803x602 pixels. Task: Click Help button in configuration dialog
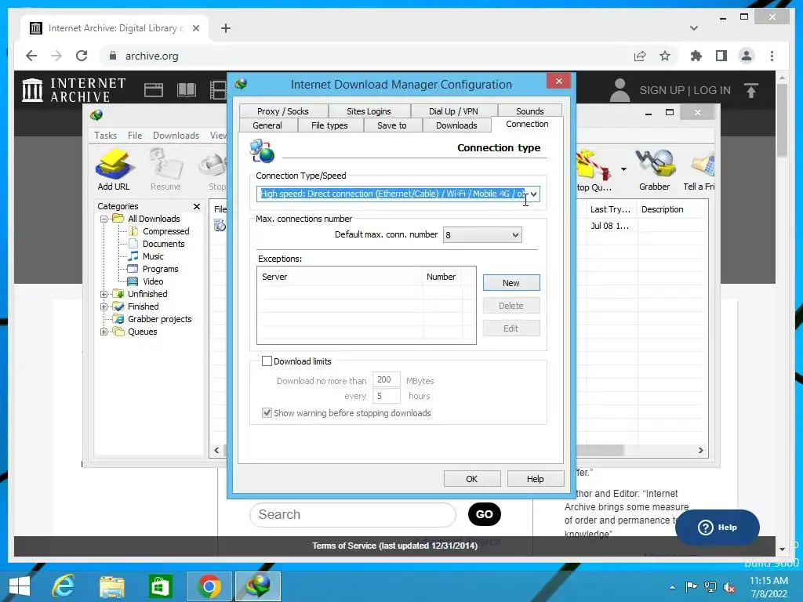pyautogui.click(x=535, y=479)
